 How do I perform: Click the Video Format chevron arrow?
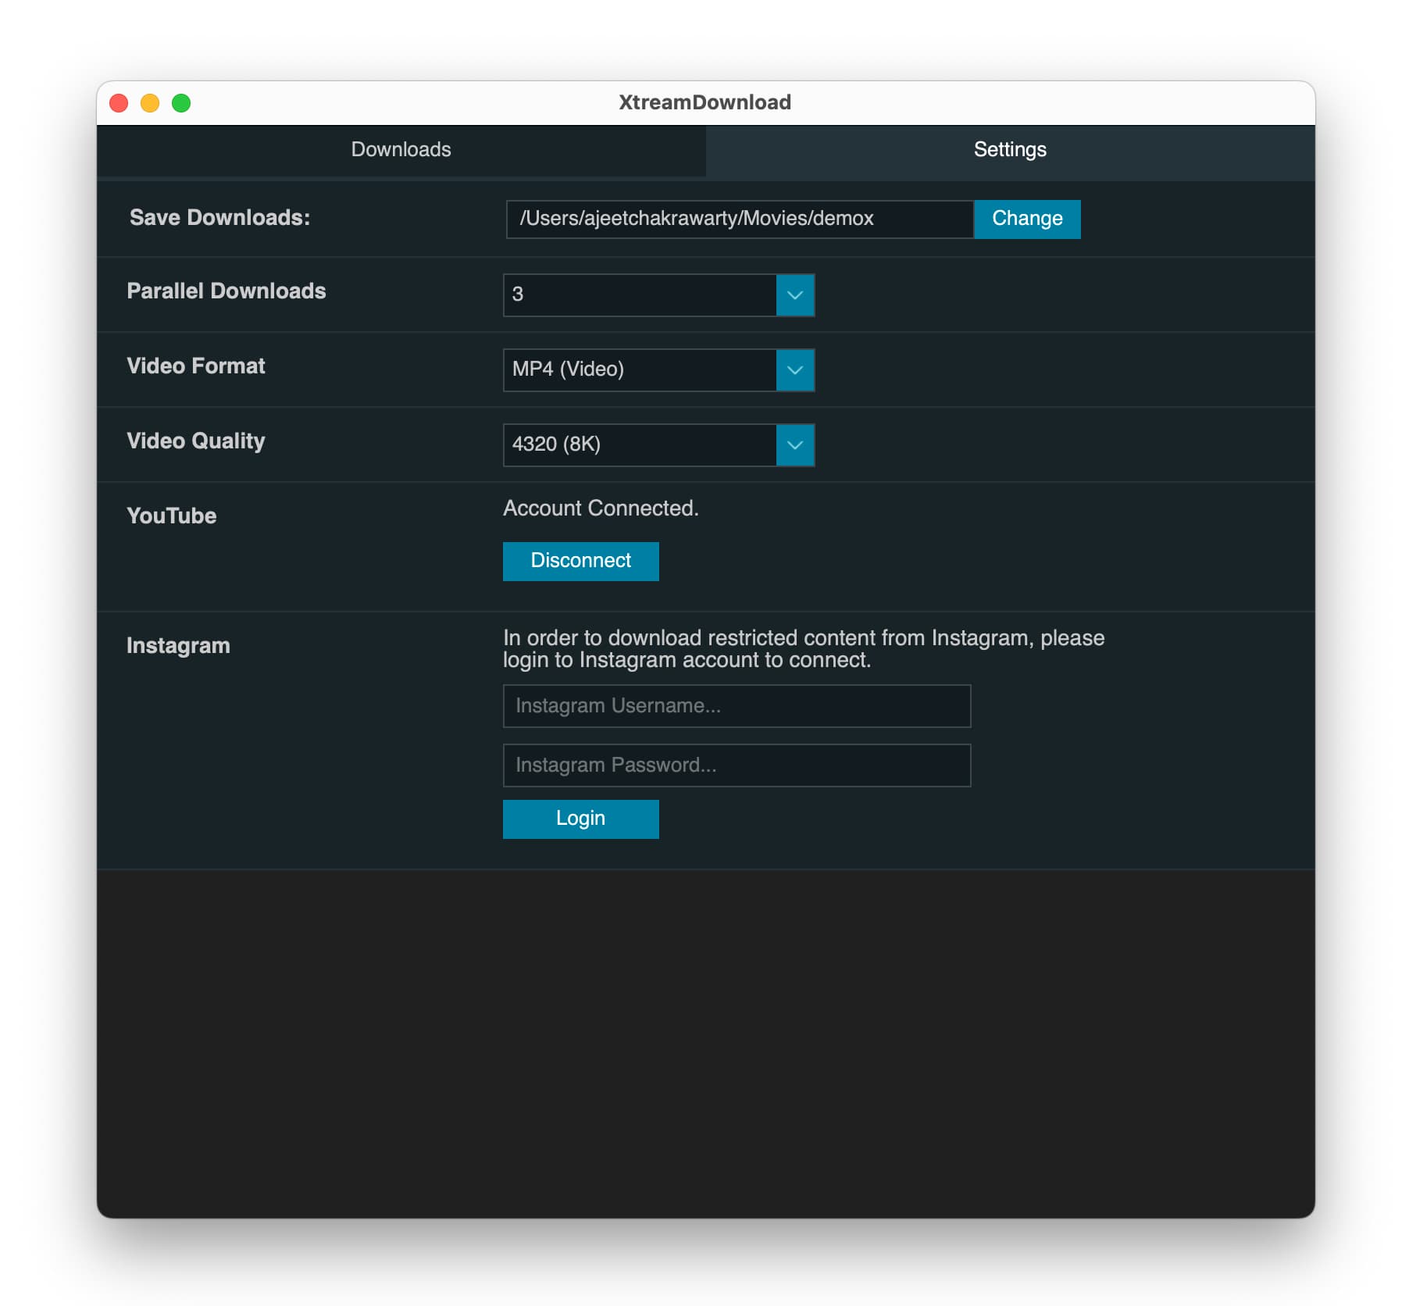pos(795,369)
